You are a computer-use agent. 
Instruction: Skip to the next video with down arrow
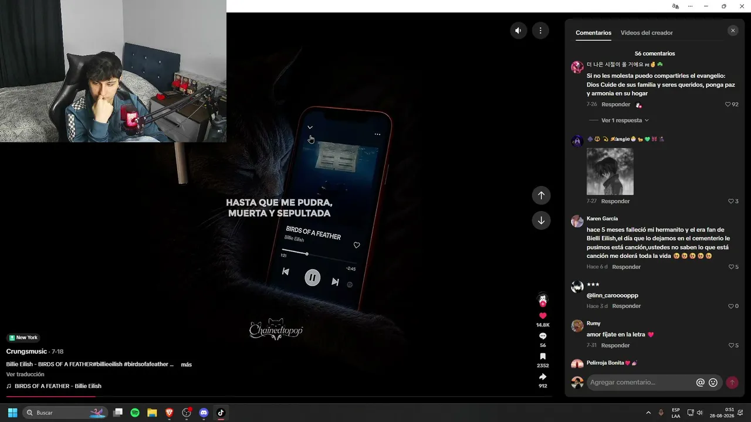[541, 220]
